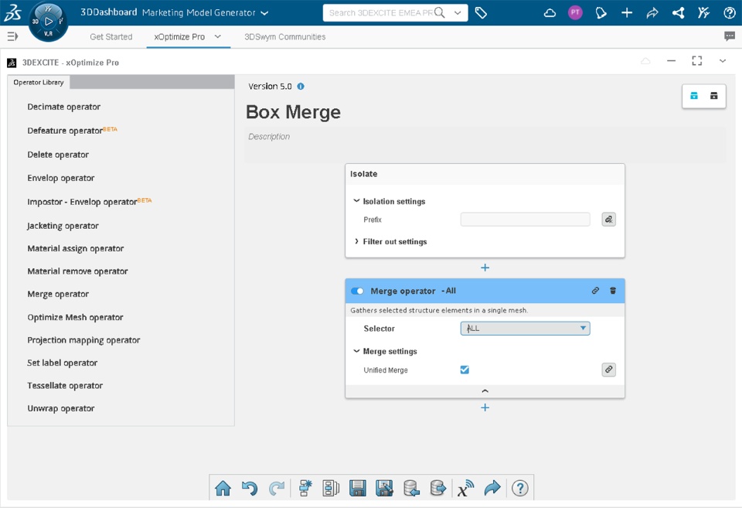Select Material remove operator
This screenshot has width=742, height=508.
77,271
